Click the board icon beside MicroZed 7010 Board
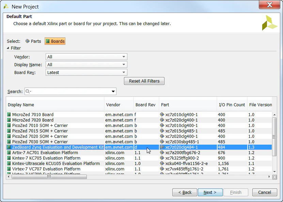 (x=9, y=115)
